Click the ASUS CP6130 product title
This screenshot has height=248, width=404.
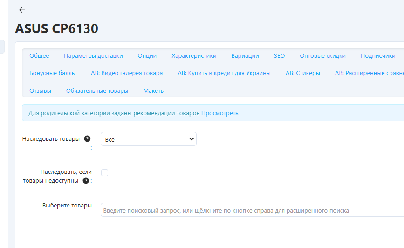tap(57, 28)
